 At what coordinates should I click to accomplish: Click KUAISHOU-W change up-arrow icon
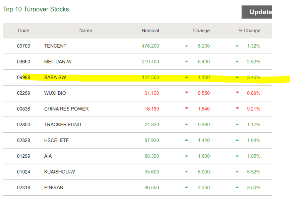[187, 172]
